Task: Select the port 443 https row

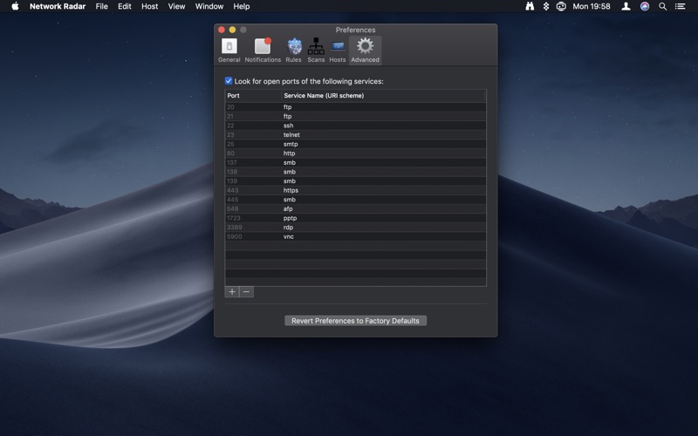Action: (355, 190)
